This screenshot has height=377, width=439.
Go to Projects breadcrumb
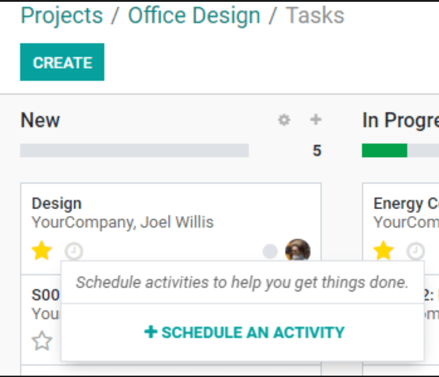click(x=62, y=15)
